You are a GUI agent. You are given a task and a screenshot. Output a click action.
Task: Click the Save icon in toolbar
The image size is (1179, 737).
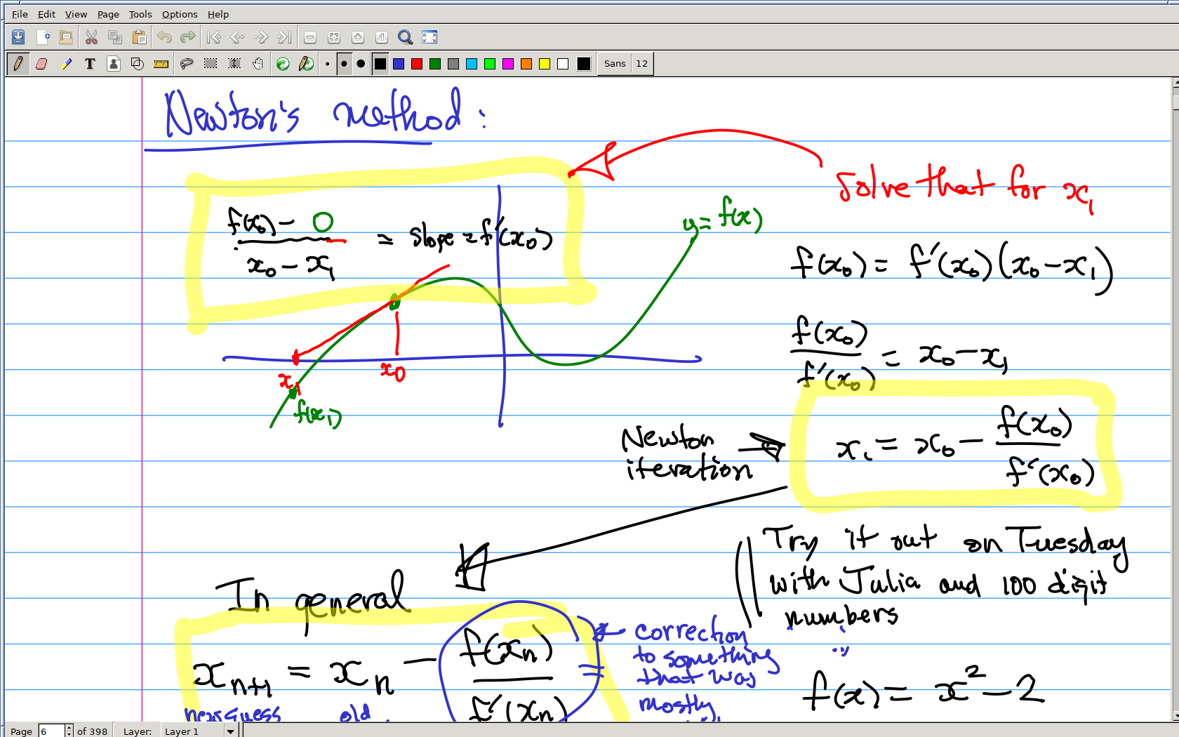[18, 37]
